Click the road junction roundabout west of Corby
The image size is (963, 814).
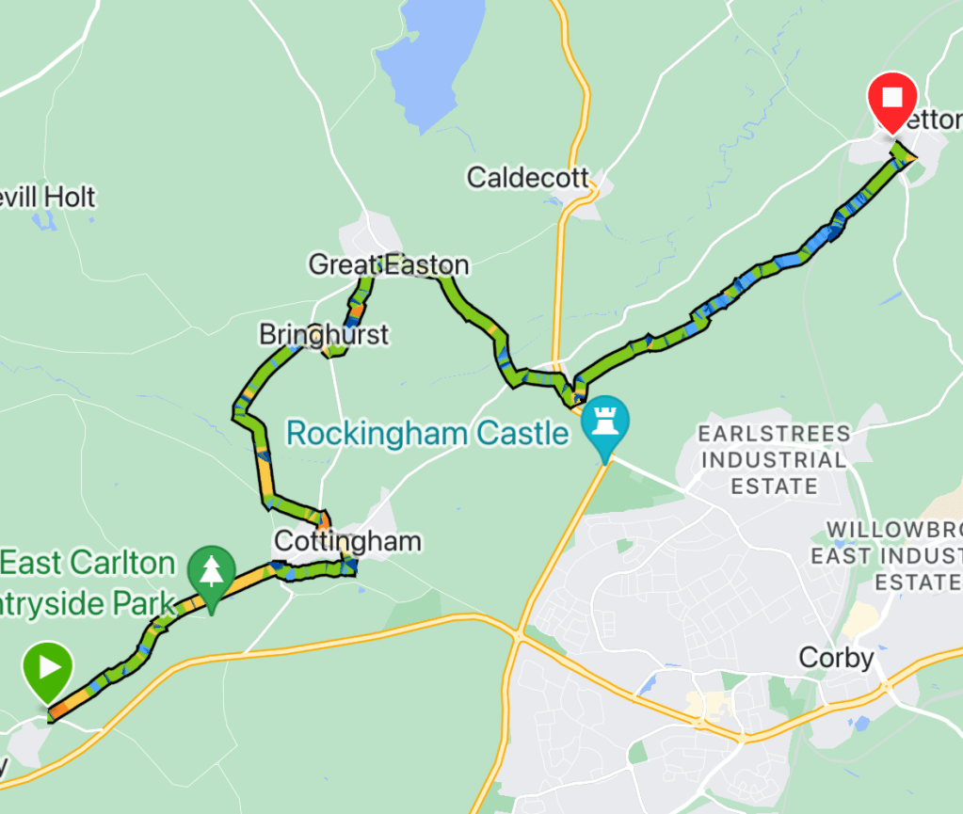point(518,636)
